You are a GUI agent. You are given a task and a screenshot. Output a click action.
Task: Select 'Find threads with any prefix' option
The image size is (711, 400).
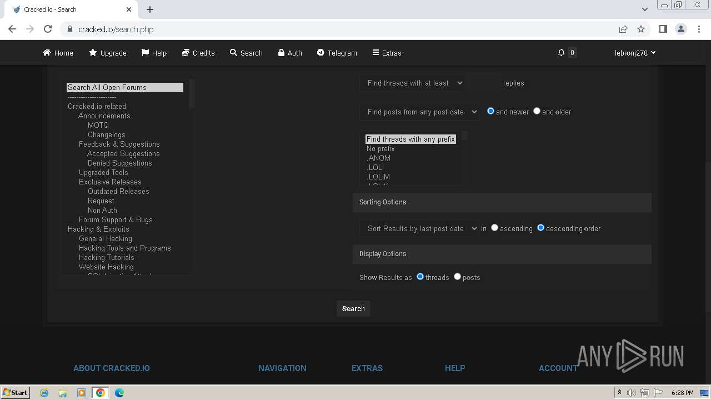(x=410, y=139)
